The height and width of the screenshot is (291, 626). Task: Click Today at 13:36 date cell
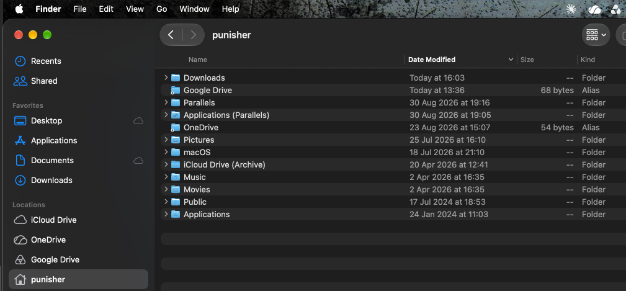pos(437,90)
